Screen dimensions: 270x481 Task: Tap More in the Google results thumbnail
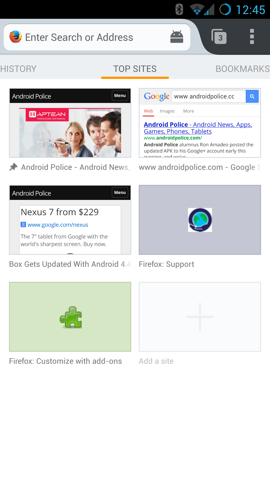188,111
